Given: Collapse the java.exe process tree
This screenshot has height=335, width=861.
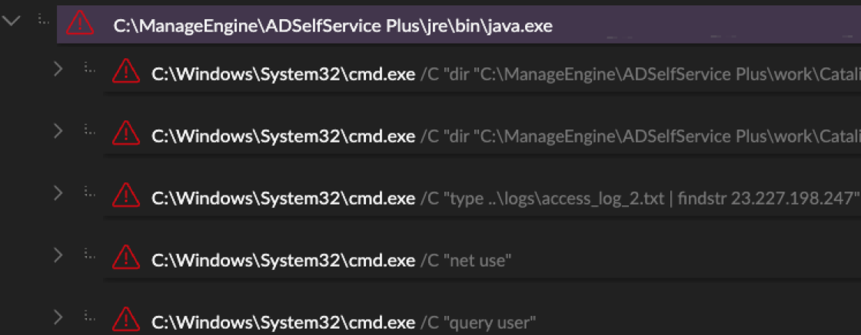Looking at the screenshot, I should click(12, 21).
